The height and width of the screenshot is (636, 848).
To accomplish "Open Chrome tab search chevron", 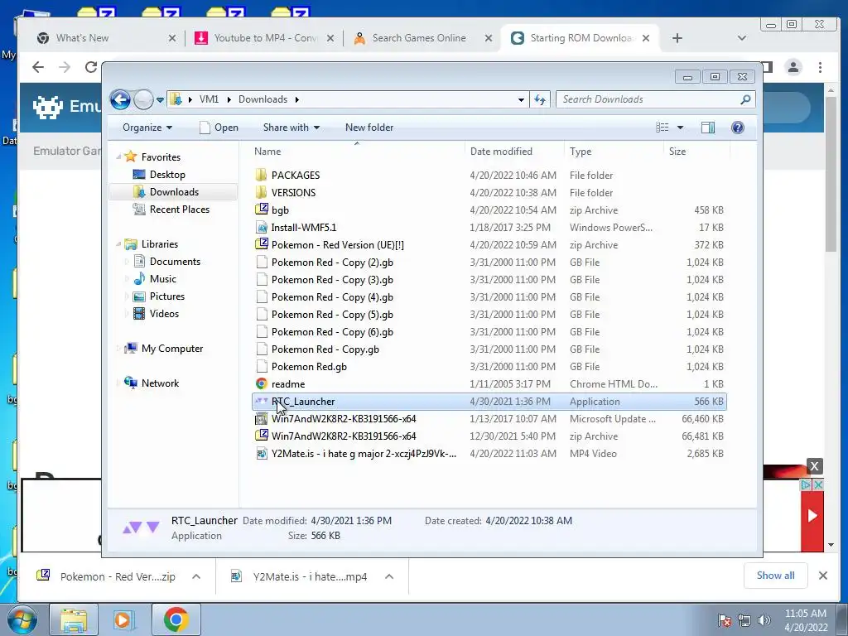I will [x=742, y=38].
